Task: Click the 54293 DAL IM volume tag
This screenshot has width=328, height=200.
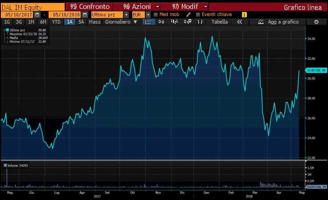Action: 316,187
